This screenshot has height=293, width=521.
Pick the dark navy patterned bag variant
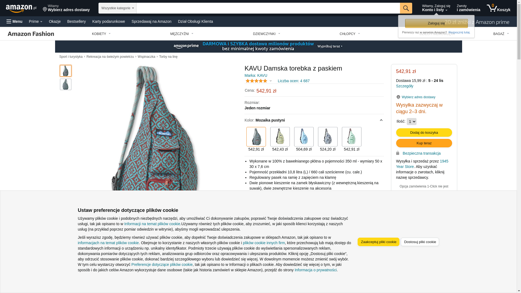tap(328, 137)
